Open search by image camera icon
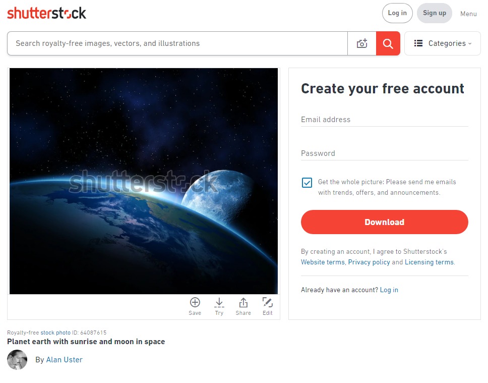This screenshot has height=383, width=488. 361,43
